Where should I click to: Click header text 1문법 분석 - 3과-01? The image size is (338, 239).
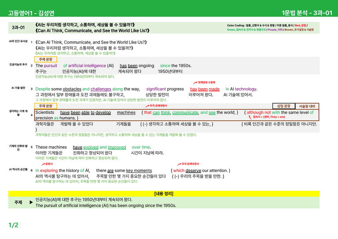point(307,13)
